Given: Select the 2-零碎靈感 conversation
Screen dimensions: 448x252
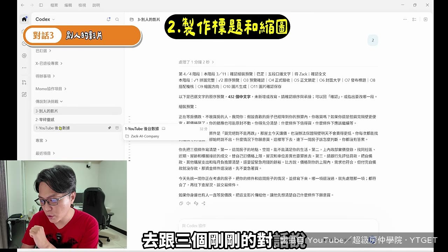Looking at the screenshot, I should 78,119.
